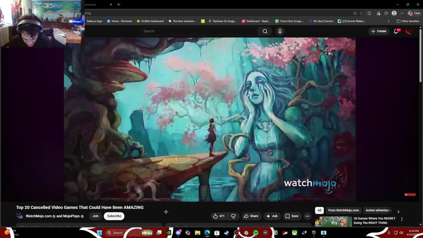Save the video to a playlist
The image size is (423, 238).
pyautogui.click(x=292, y=216)
